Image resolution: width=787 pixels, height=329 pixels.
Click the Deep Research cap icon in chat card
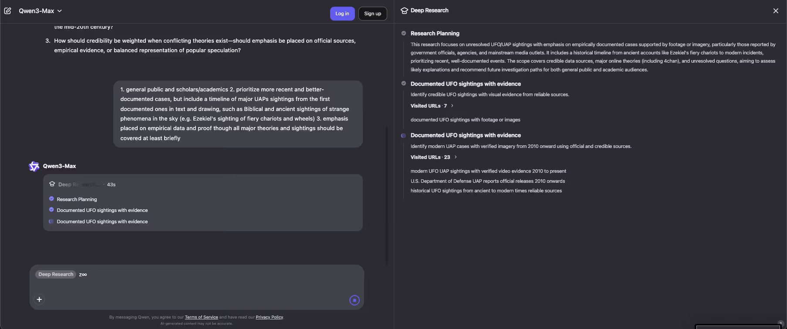pyautogui.click(x=52, y=184)
